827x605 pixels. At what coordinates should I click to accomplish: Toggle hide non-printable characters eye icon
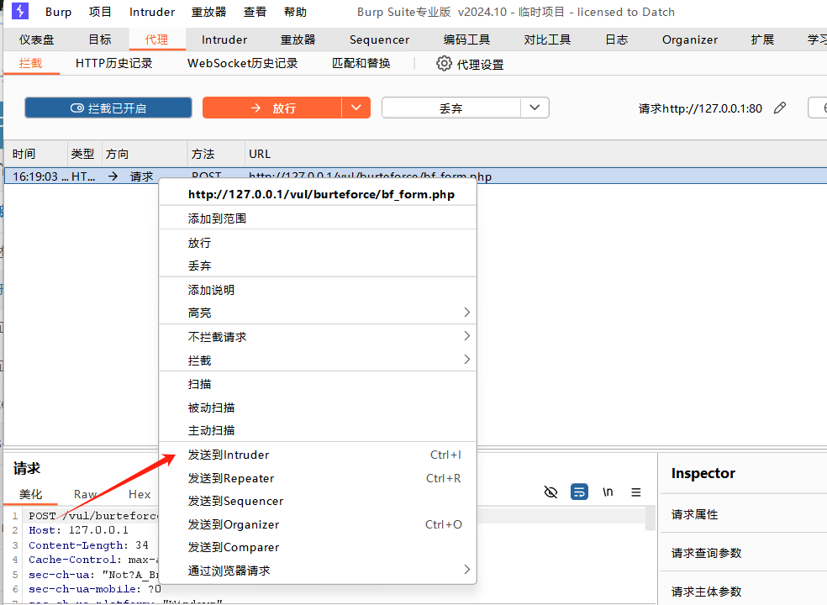[550, 492]
